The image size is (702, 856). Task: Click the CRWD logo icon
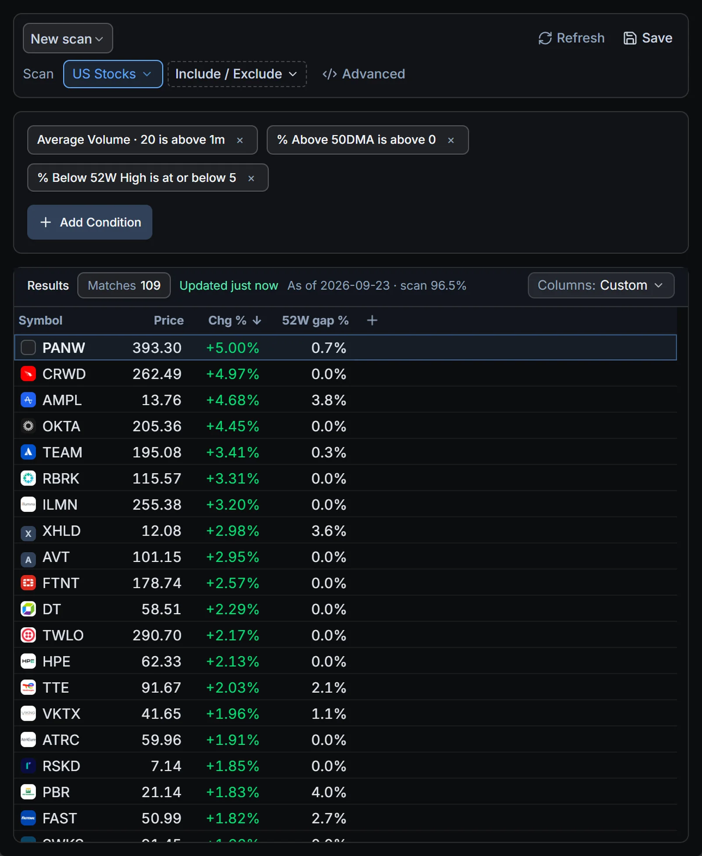click(28, 374)
